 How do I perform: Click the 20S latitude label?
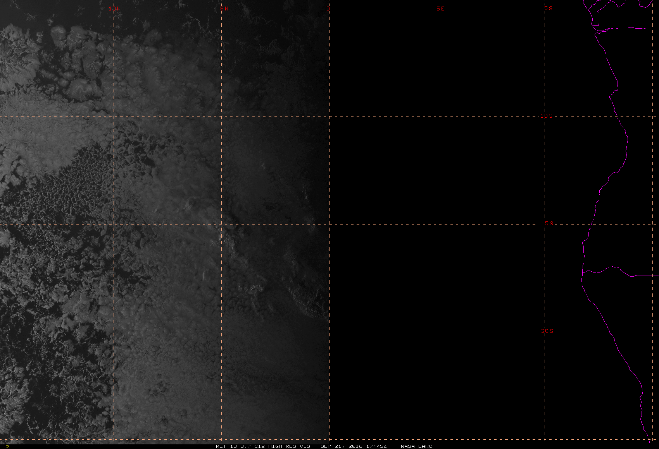tap(547, 331)
